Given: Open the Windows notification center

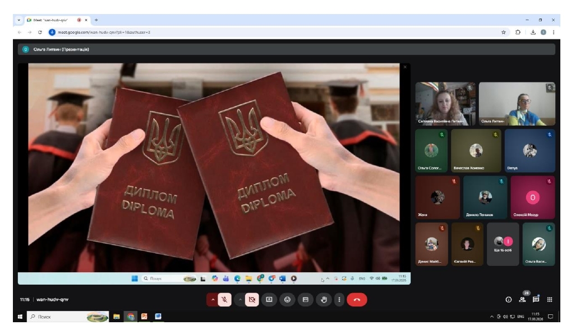Looking at the screenshot, I should point(551,317).
